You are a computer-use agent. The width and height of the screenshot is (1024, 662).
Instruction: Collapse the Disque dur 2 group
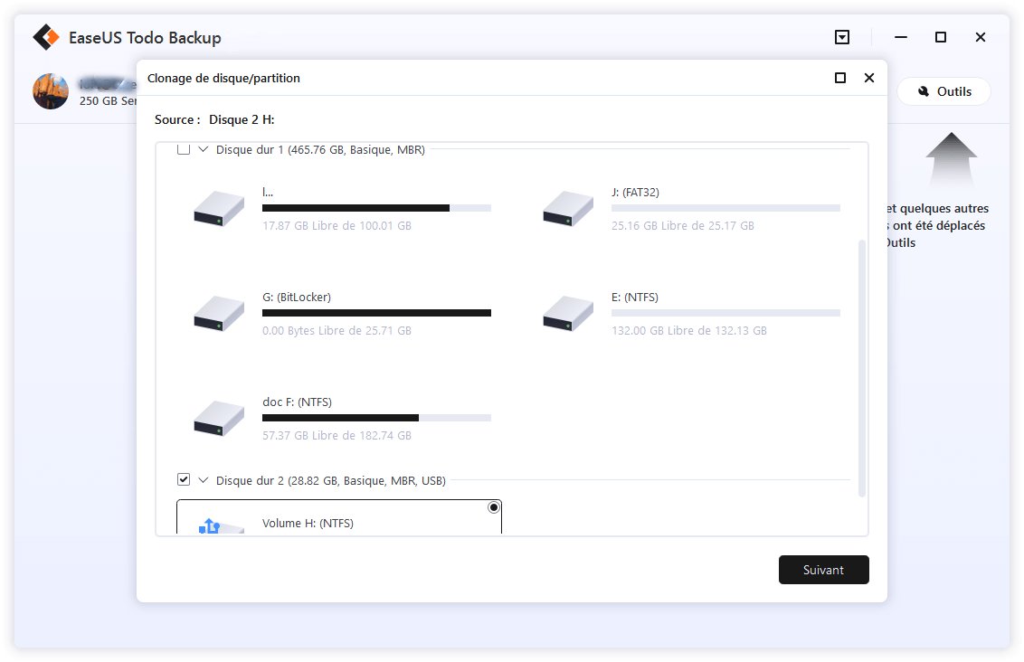(204, 480)
